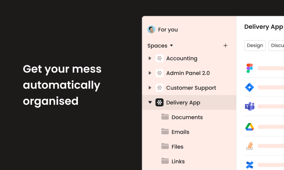The width and height of the screenshot is (284, 170).
Task: Open the For you section
Action: 168,30
